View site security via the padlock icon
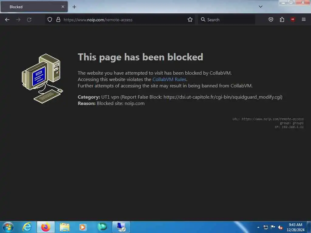The image size is (311, 233). click(58, 19)
